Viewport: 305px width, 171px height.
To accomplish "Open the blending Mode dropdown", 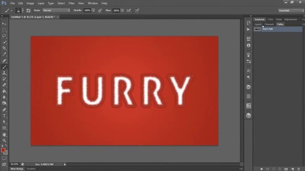I will pyautogui.click(x=56, y=10).
